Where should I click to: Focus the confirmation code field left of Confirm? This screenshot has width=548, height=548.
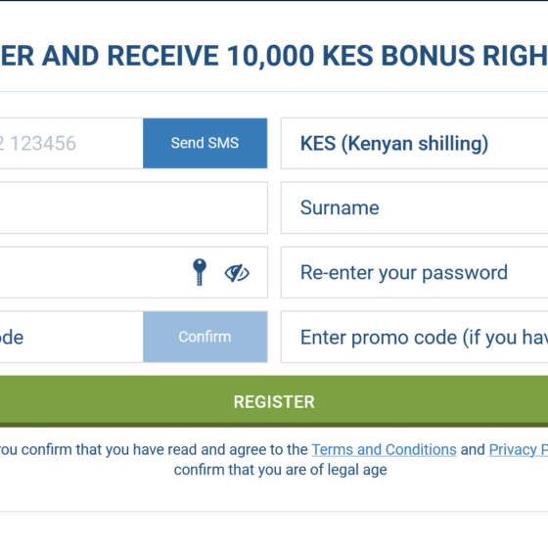(x=71, y=337)
